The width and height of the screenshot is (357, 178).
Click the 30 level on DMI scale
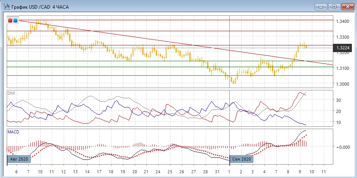coord(339,100)
